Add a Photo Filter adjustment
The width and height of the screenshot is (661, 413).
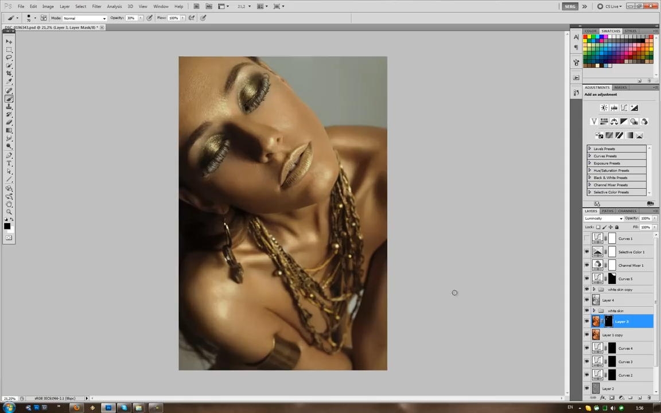point(635,122)
